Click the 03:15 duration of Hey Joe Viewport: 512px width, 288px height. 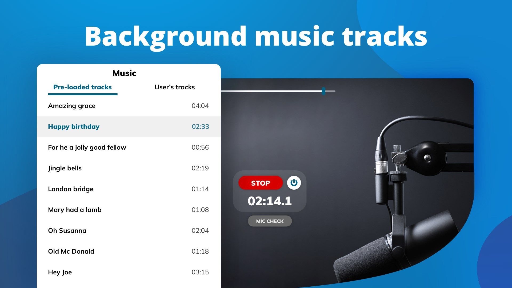(200, 272)
